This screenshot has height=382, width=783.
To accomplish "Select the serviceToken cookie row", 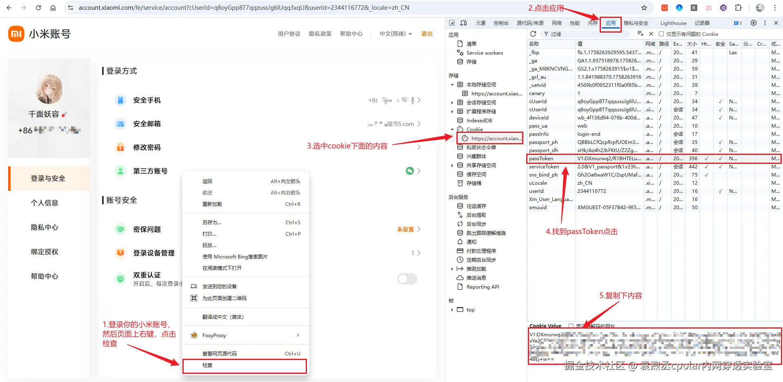I will tap(654, 167).
